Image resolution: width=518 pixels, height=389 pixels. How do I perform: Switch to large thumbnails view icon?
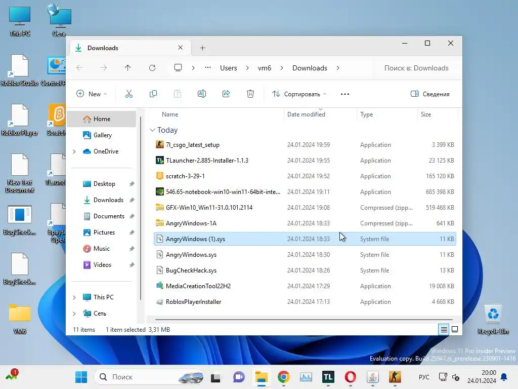tap(455, 329)
